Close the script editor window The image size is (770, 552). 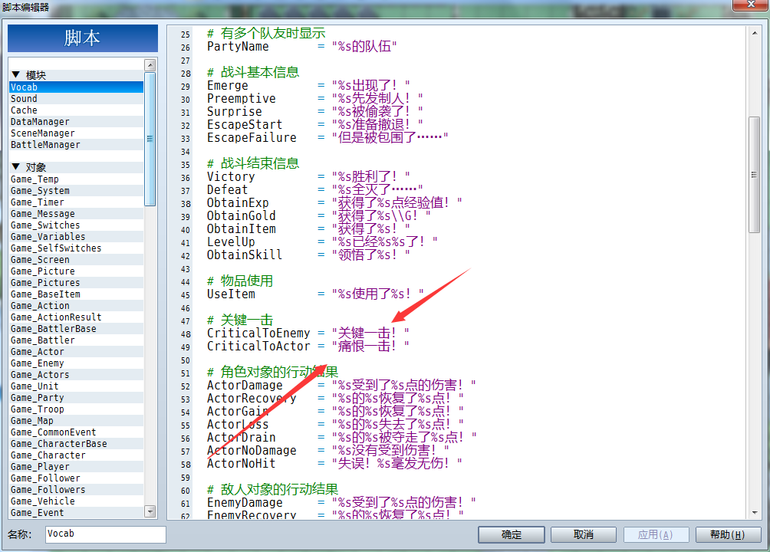tap(751, 5)
